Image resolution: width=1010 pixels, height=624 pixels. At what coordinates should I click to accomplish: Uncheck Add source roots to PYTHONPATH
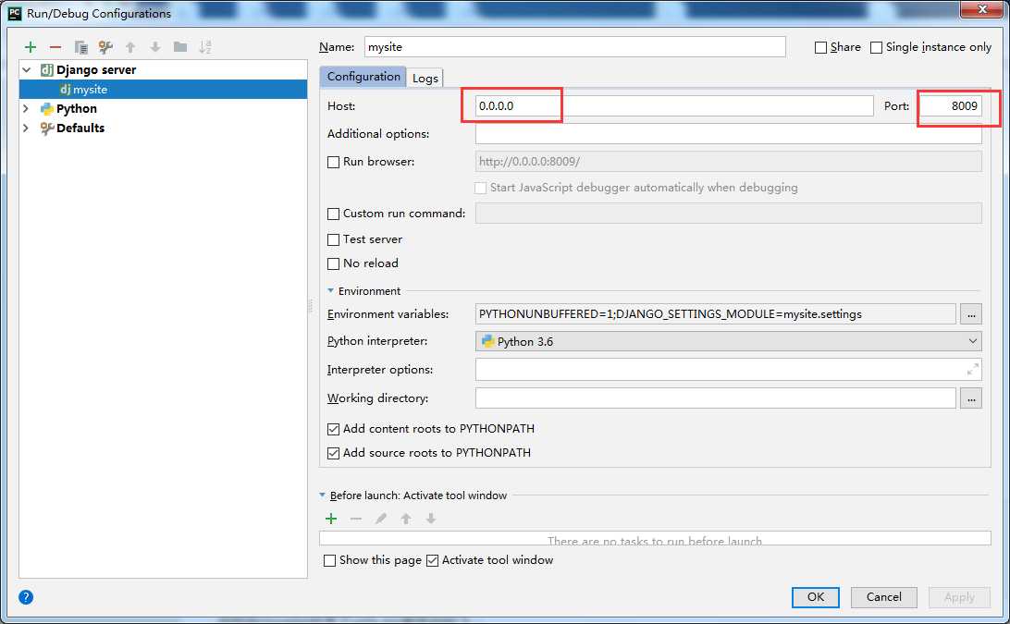click(333, 453)
